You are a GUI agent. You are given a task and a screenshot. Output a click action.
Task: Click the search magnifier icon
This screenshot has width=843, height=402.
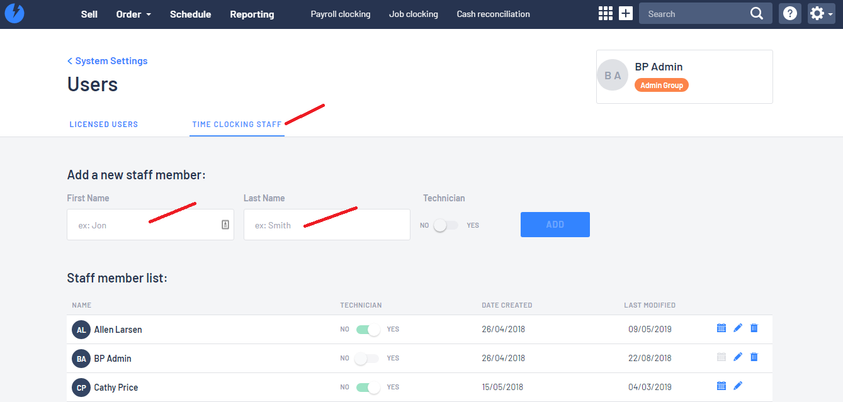[x=757, y=14]
